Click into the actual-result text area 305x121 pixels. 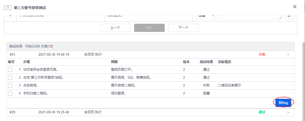point(251,16)
